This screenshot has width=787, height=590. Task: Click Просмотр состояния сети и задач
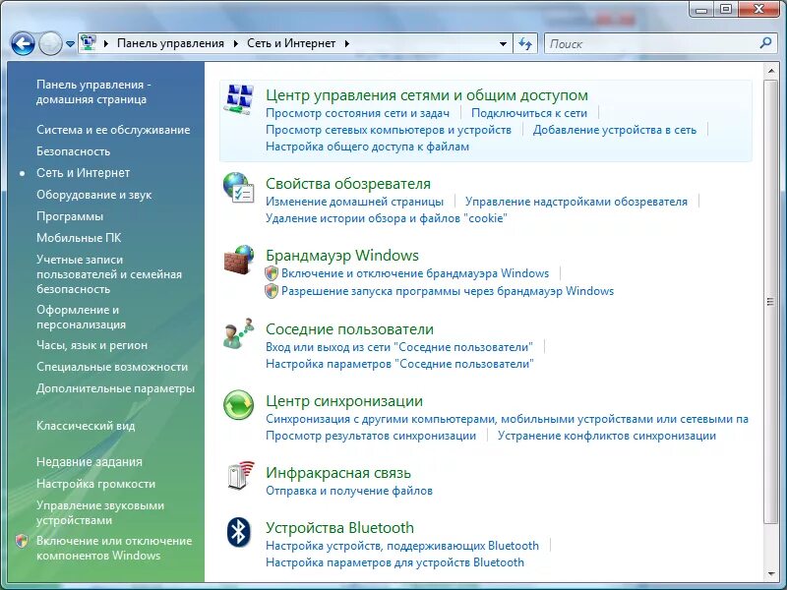tap(357, 113)
